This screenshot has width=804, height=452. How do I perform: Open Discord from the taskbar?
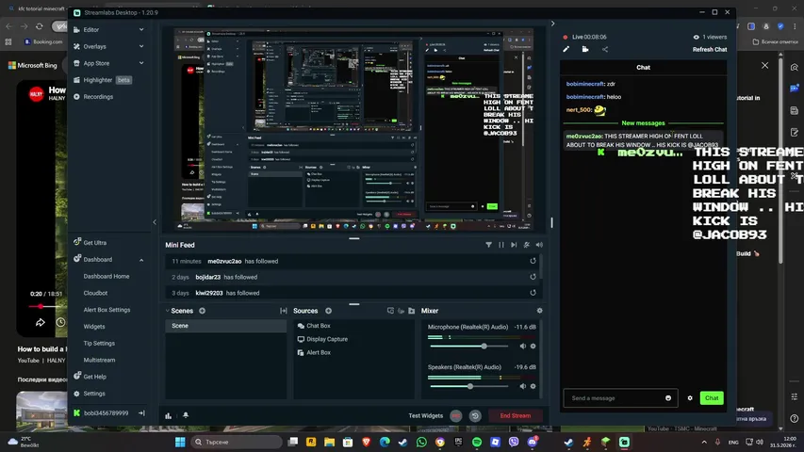pyautogui.click(x=533, y=442)
